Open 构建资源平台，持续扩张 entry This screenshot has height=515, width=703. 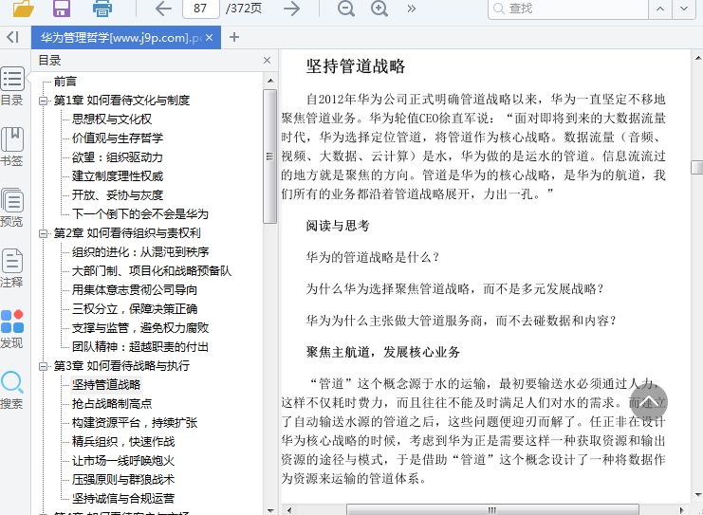click(x=135, y=423)
